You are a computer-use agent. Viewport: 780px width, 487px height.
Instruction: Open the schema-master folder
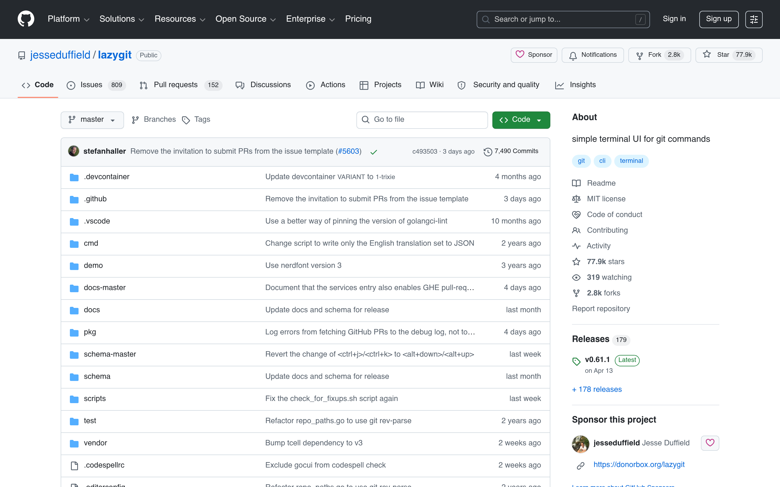pos(110,354)
